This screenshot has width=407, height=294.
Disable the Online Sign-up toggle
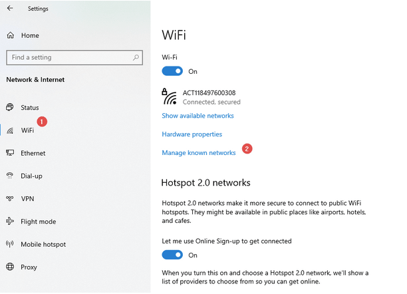(x=172, y=255)
